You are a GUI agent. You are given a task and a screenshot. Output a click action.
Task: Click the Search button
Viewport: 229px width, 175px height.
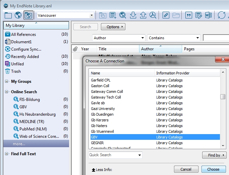pyautogui.click(x=85, y=27)
